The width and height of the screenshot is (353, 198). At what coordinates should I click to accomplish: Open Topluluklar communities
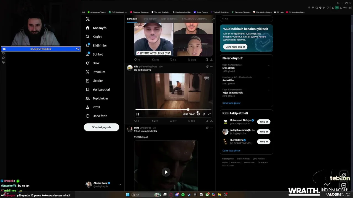97,98
